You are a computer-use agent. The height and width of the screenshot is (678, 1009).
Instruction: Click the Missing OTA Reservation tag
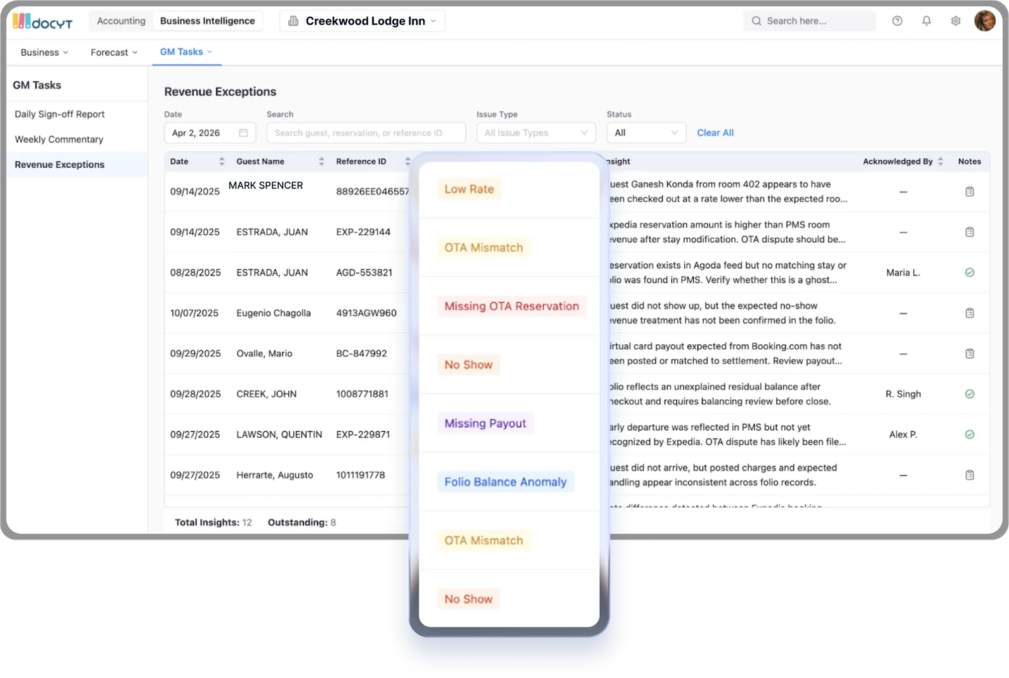point(511,306)
